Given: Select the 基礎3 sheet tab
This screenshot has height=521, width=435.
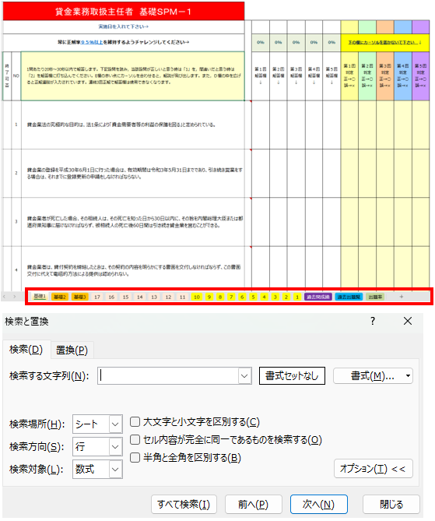Looking at the screenshot, I should (x=79, y=297).
